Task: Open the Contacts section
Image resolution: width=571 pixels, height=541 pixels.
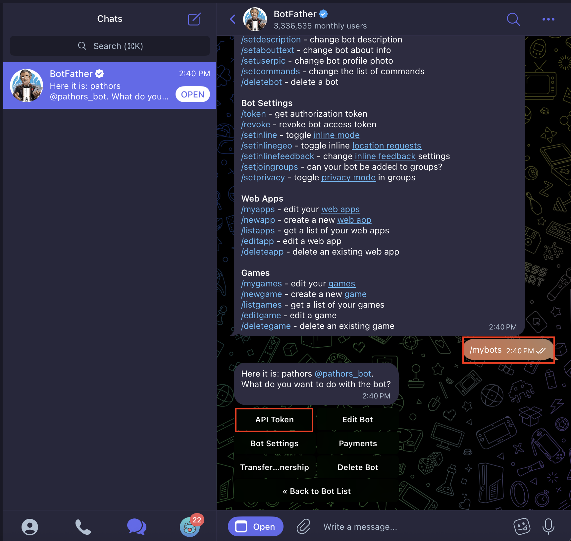Action: point(29,526)
